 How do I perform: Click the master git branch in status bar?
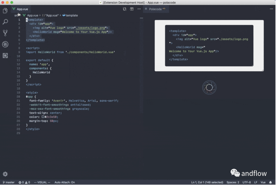click(x=9, y=182)
